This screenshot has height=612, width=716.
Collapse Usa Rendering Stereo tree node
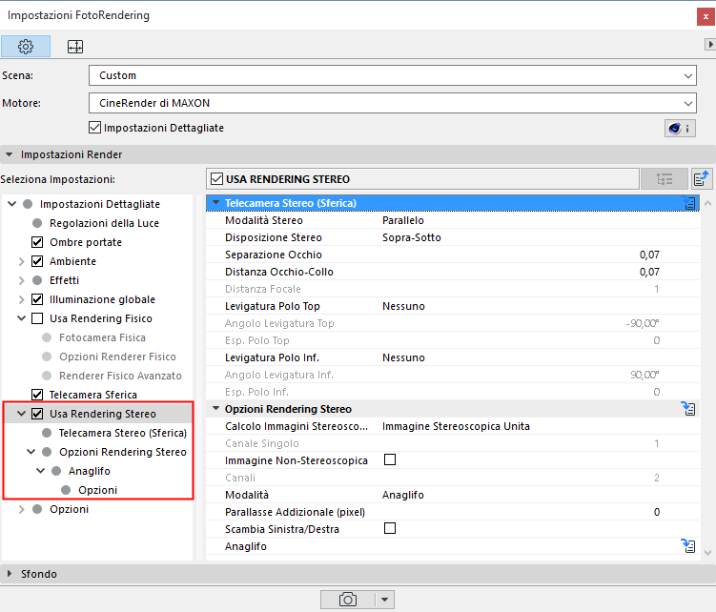[22, 414]
